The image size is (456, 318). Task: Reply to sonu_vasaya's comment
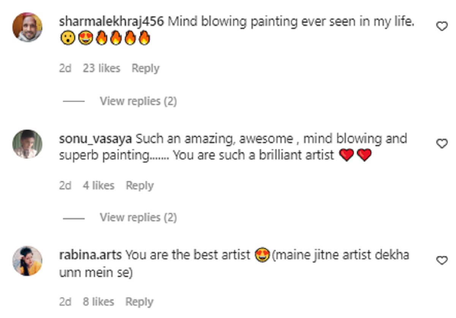click(139, 186)
